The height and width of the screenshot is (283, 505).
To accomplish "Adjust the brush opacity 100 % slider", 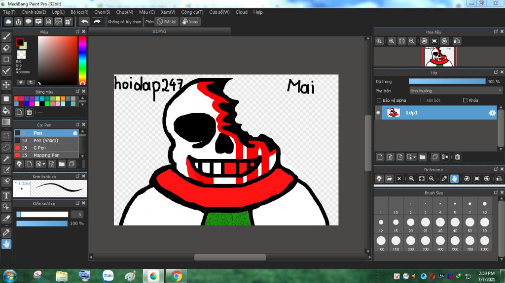I will tap(42, 223).
